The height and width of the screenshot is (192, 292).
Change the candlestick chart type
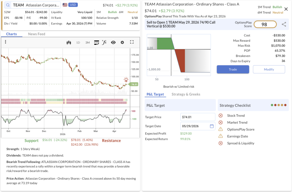click(x=68, y=43)
